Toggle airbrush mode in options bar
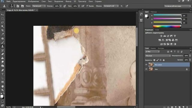Viewport: 192px width, 108px height. point(83,6)
